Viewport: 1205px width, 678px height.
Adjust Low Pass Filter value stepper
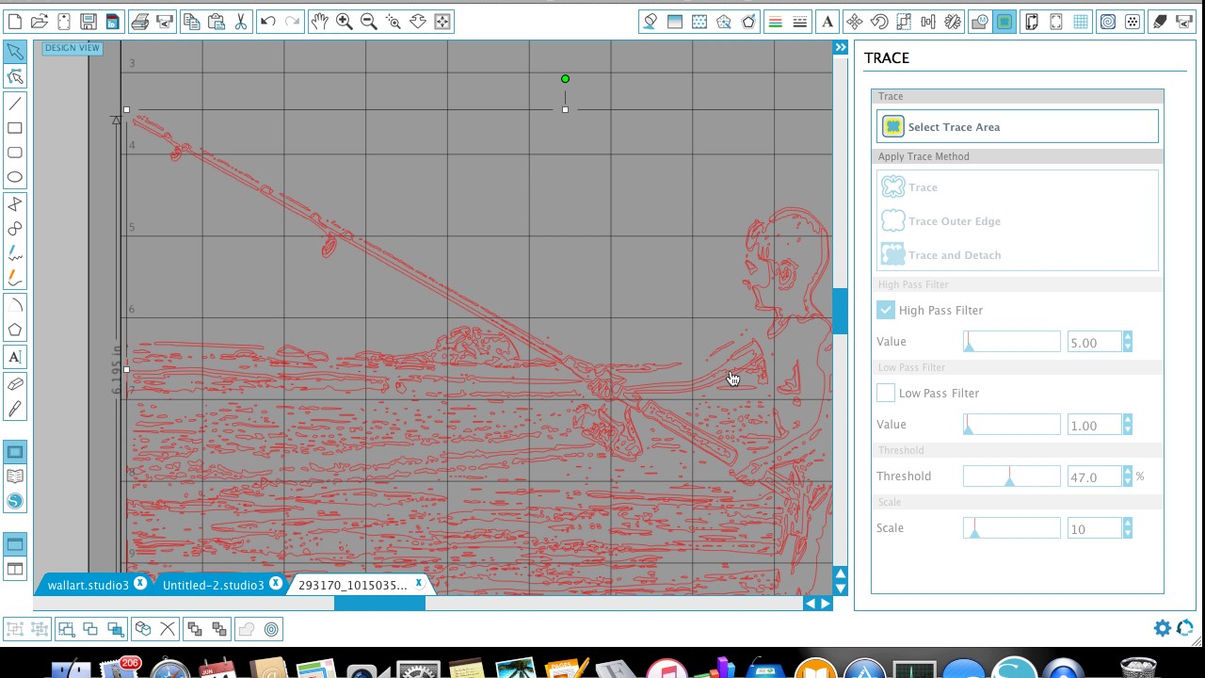(1128, 426)
